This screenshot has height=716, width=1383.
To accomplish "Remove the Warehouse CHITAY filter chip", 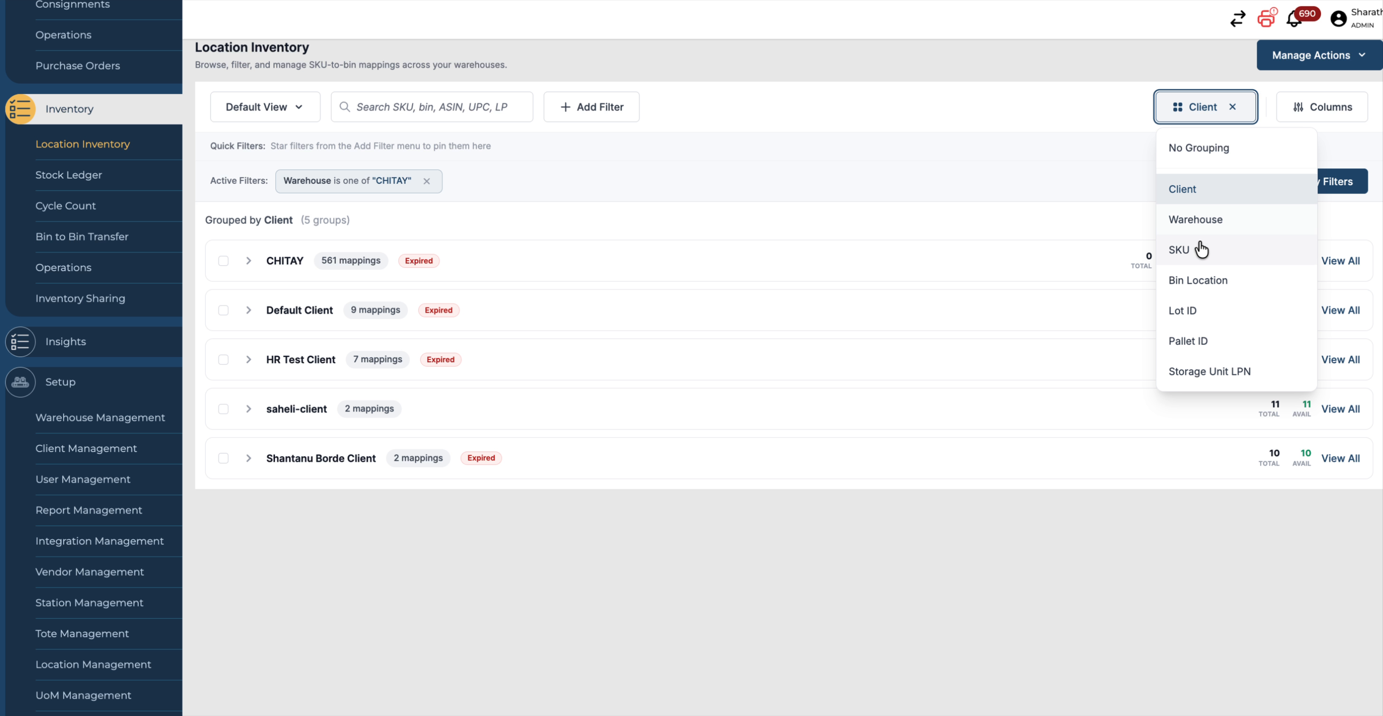I will pos(426,181).
